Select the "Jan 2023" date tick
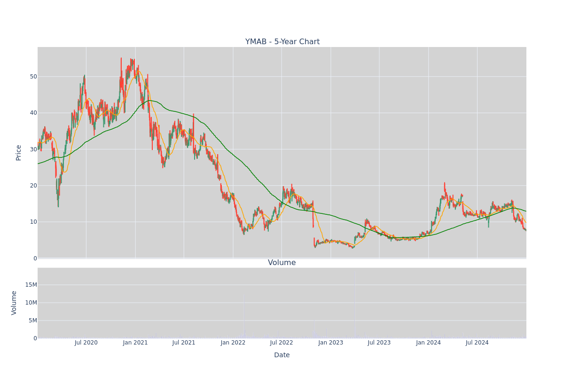The image size is (564, 376). coord(331,343)
